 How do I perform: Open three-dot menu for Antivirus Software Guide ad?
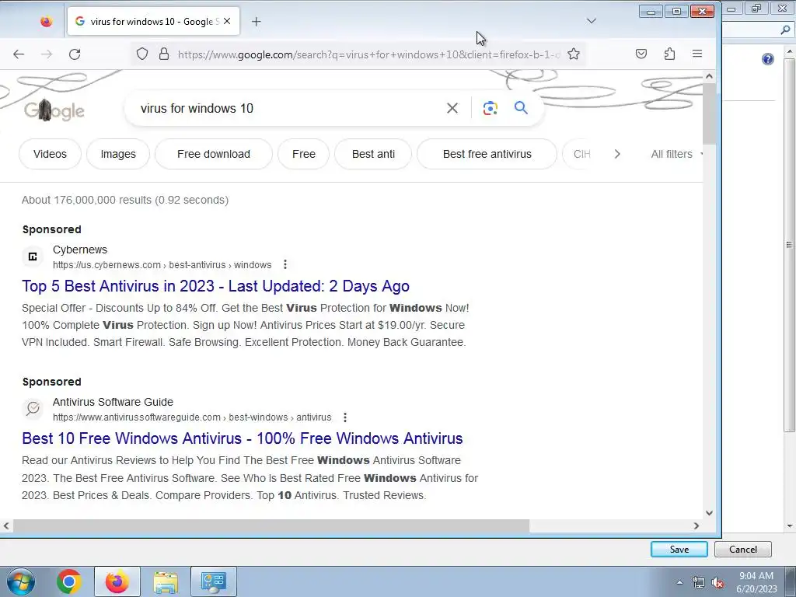pyautogui.click(x=345, y=417)
